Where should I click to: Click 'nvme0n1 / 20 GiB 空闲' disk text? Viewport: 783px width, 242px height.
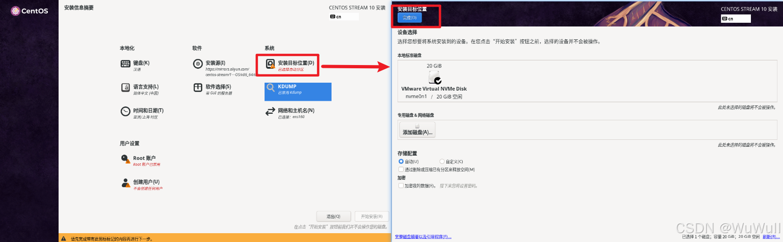[x=434, y=97]
